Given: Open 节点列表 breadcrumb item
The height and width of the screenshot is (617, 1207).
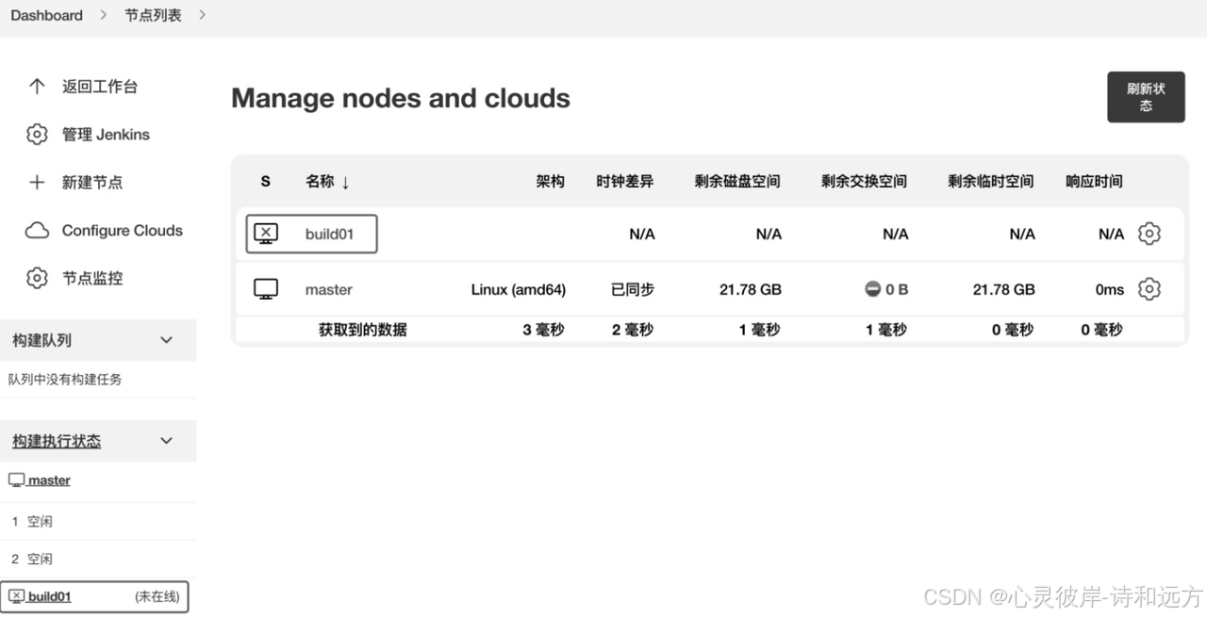Looking at the screenshot, I should pyautogui.click(x=153, y=15).
